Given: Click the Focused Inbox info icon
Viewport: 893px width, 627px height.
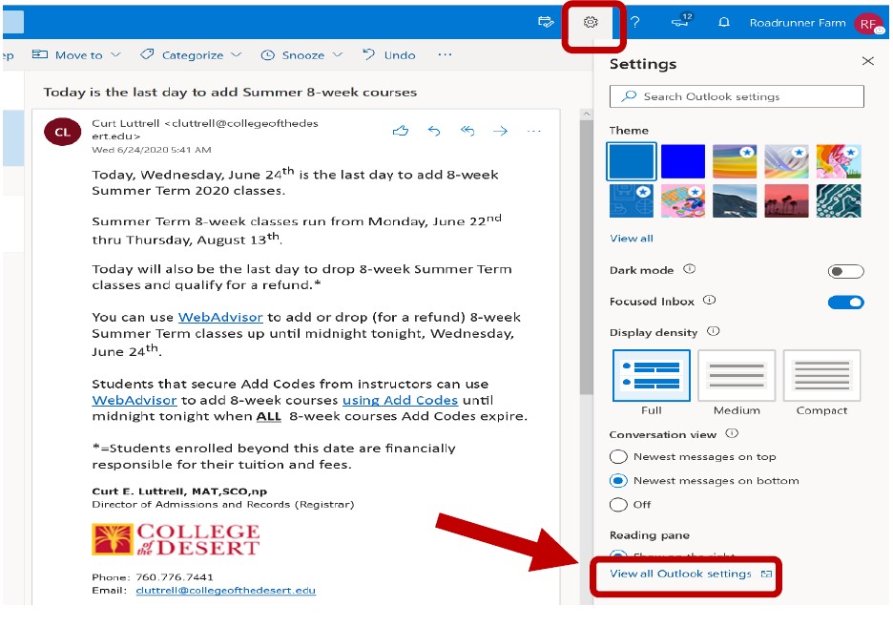Looking at the screenshot, I should 709,300.
